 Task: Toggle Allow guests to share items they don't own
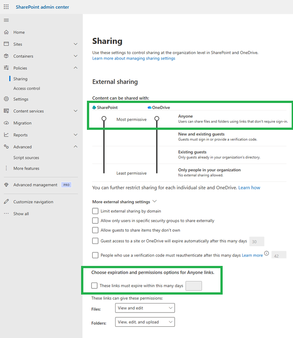click(95, 230)
